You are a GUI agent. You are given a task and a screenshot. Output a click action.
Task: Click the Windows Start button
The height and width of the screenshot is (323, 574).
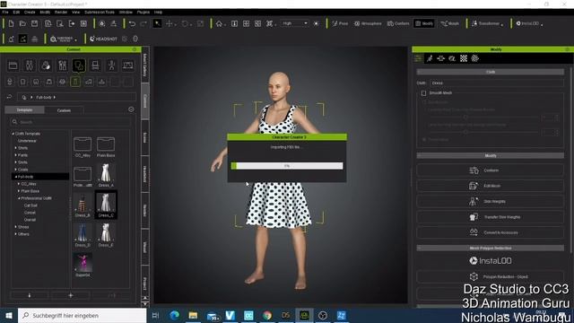coord(9,315)
